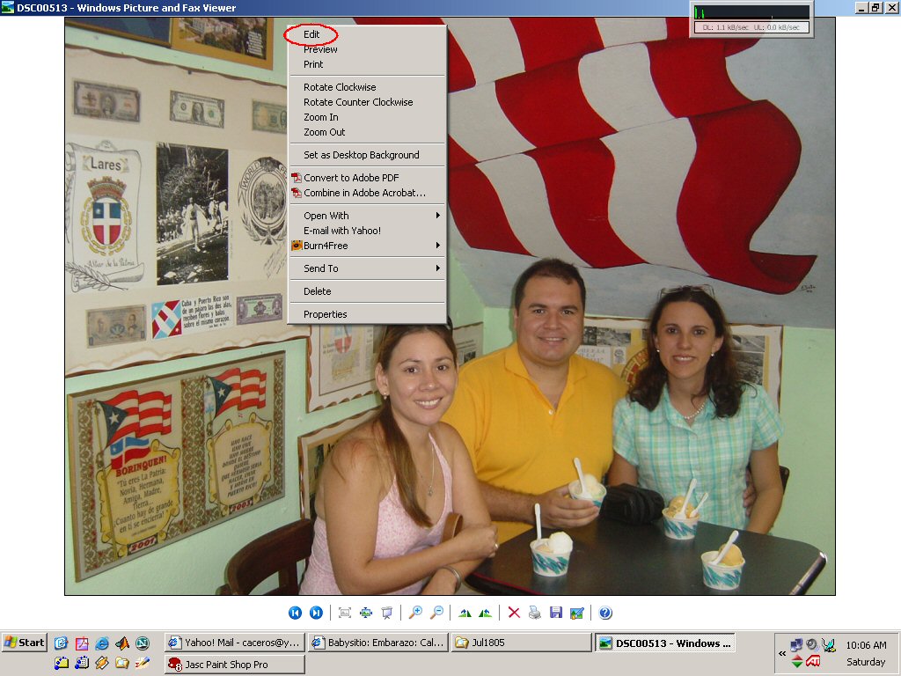Click the rotate clockwise toolbar icon

click(x=465, y=613)
